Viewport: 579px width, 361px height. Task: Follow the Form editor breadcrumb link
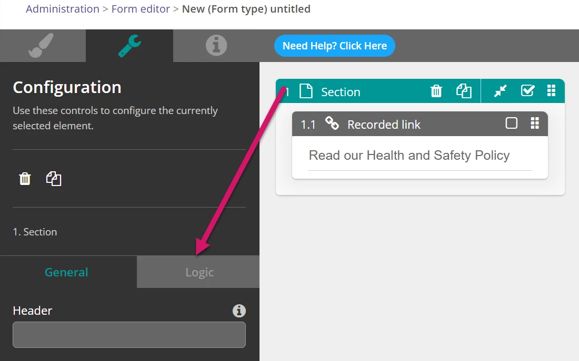pyautogui.click(x=141, y=9)
